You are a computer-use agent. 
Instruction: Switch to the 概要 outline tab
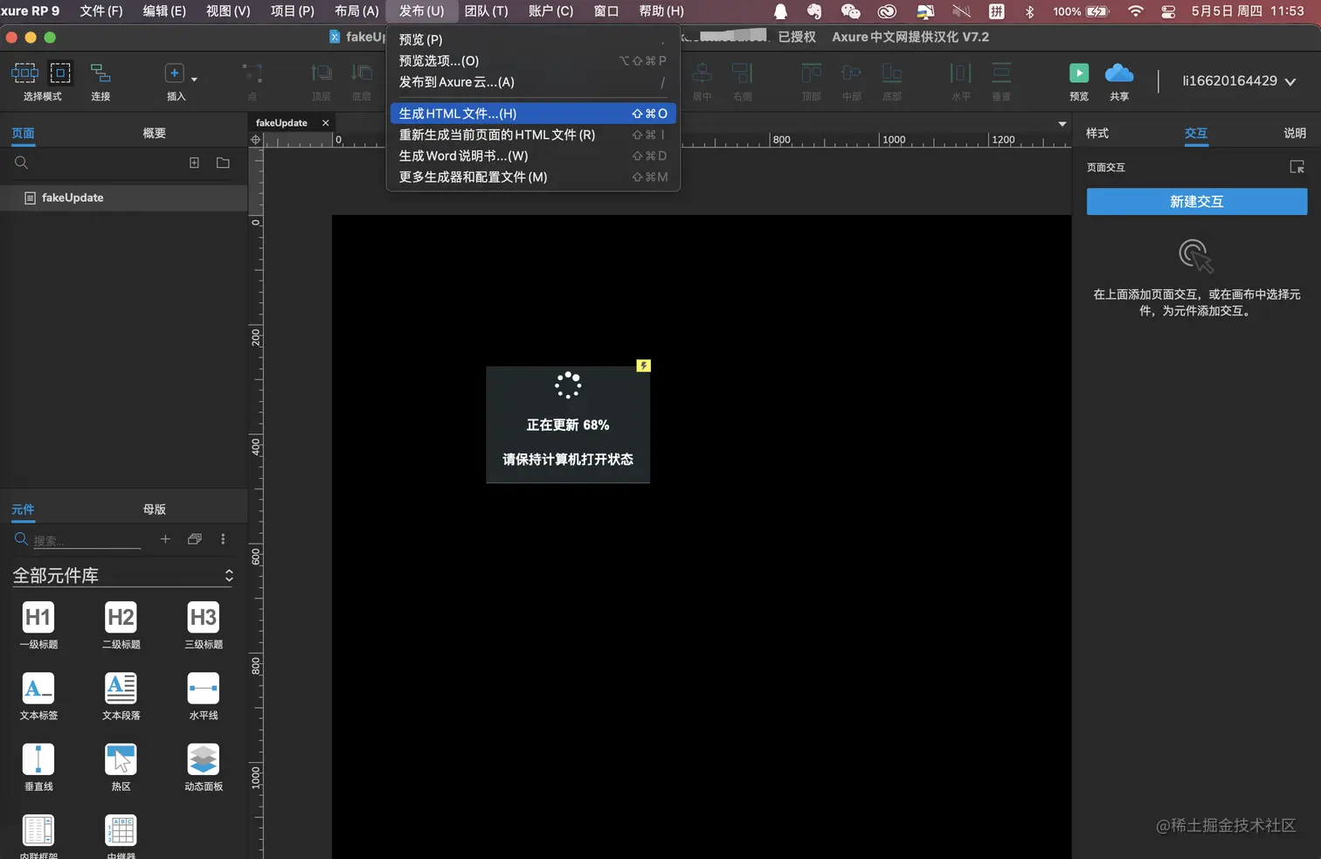tap(155, 134)
